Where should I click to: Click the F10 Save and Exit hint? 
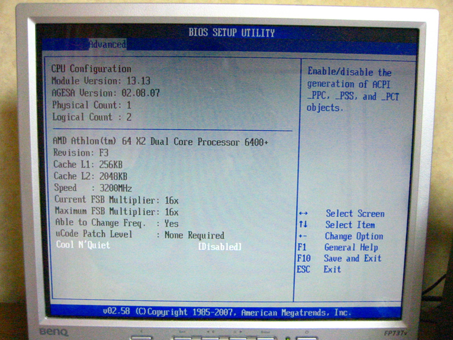339,258
